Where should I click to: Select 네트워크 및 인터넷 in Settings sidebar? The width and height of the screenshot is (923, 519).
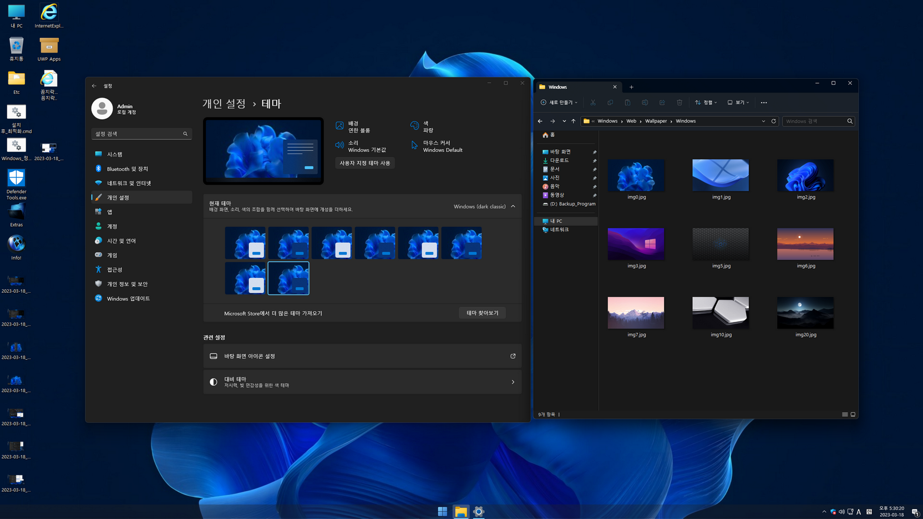[x=141, y=183]
